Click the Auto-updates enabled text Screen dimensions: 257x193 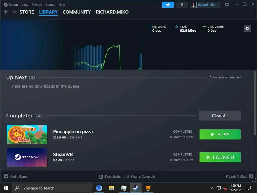225,77
